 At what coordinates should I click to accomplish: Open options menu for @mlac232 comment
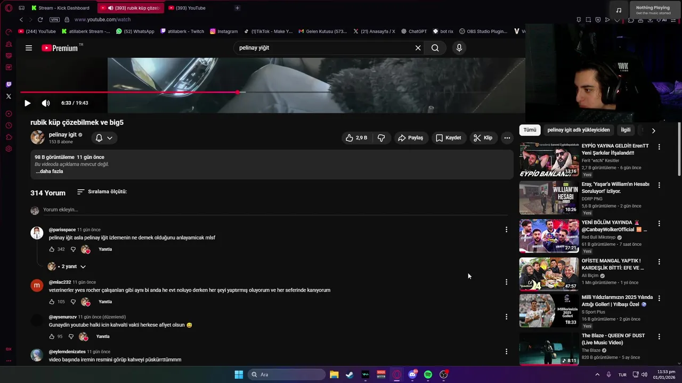coord(506,282)
